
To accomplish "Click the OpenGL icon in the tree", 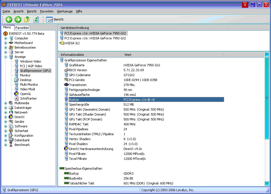I will [x=17, y=94].
